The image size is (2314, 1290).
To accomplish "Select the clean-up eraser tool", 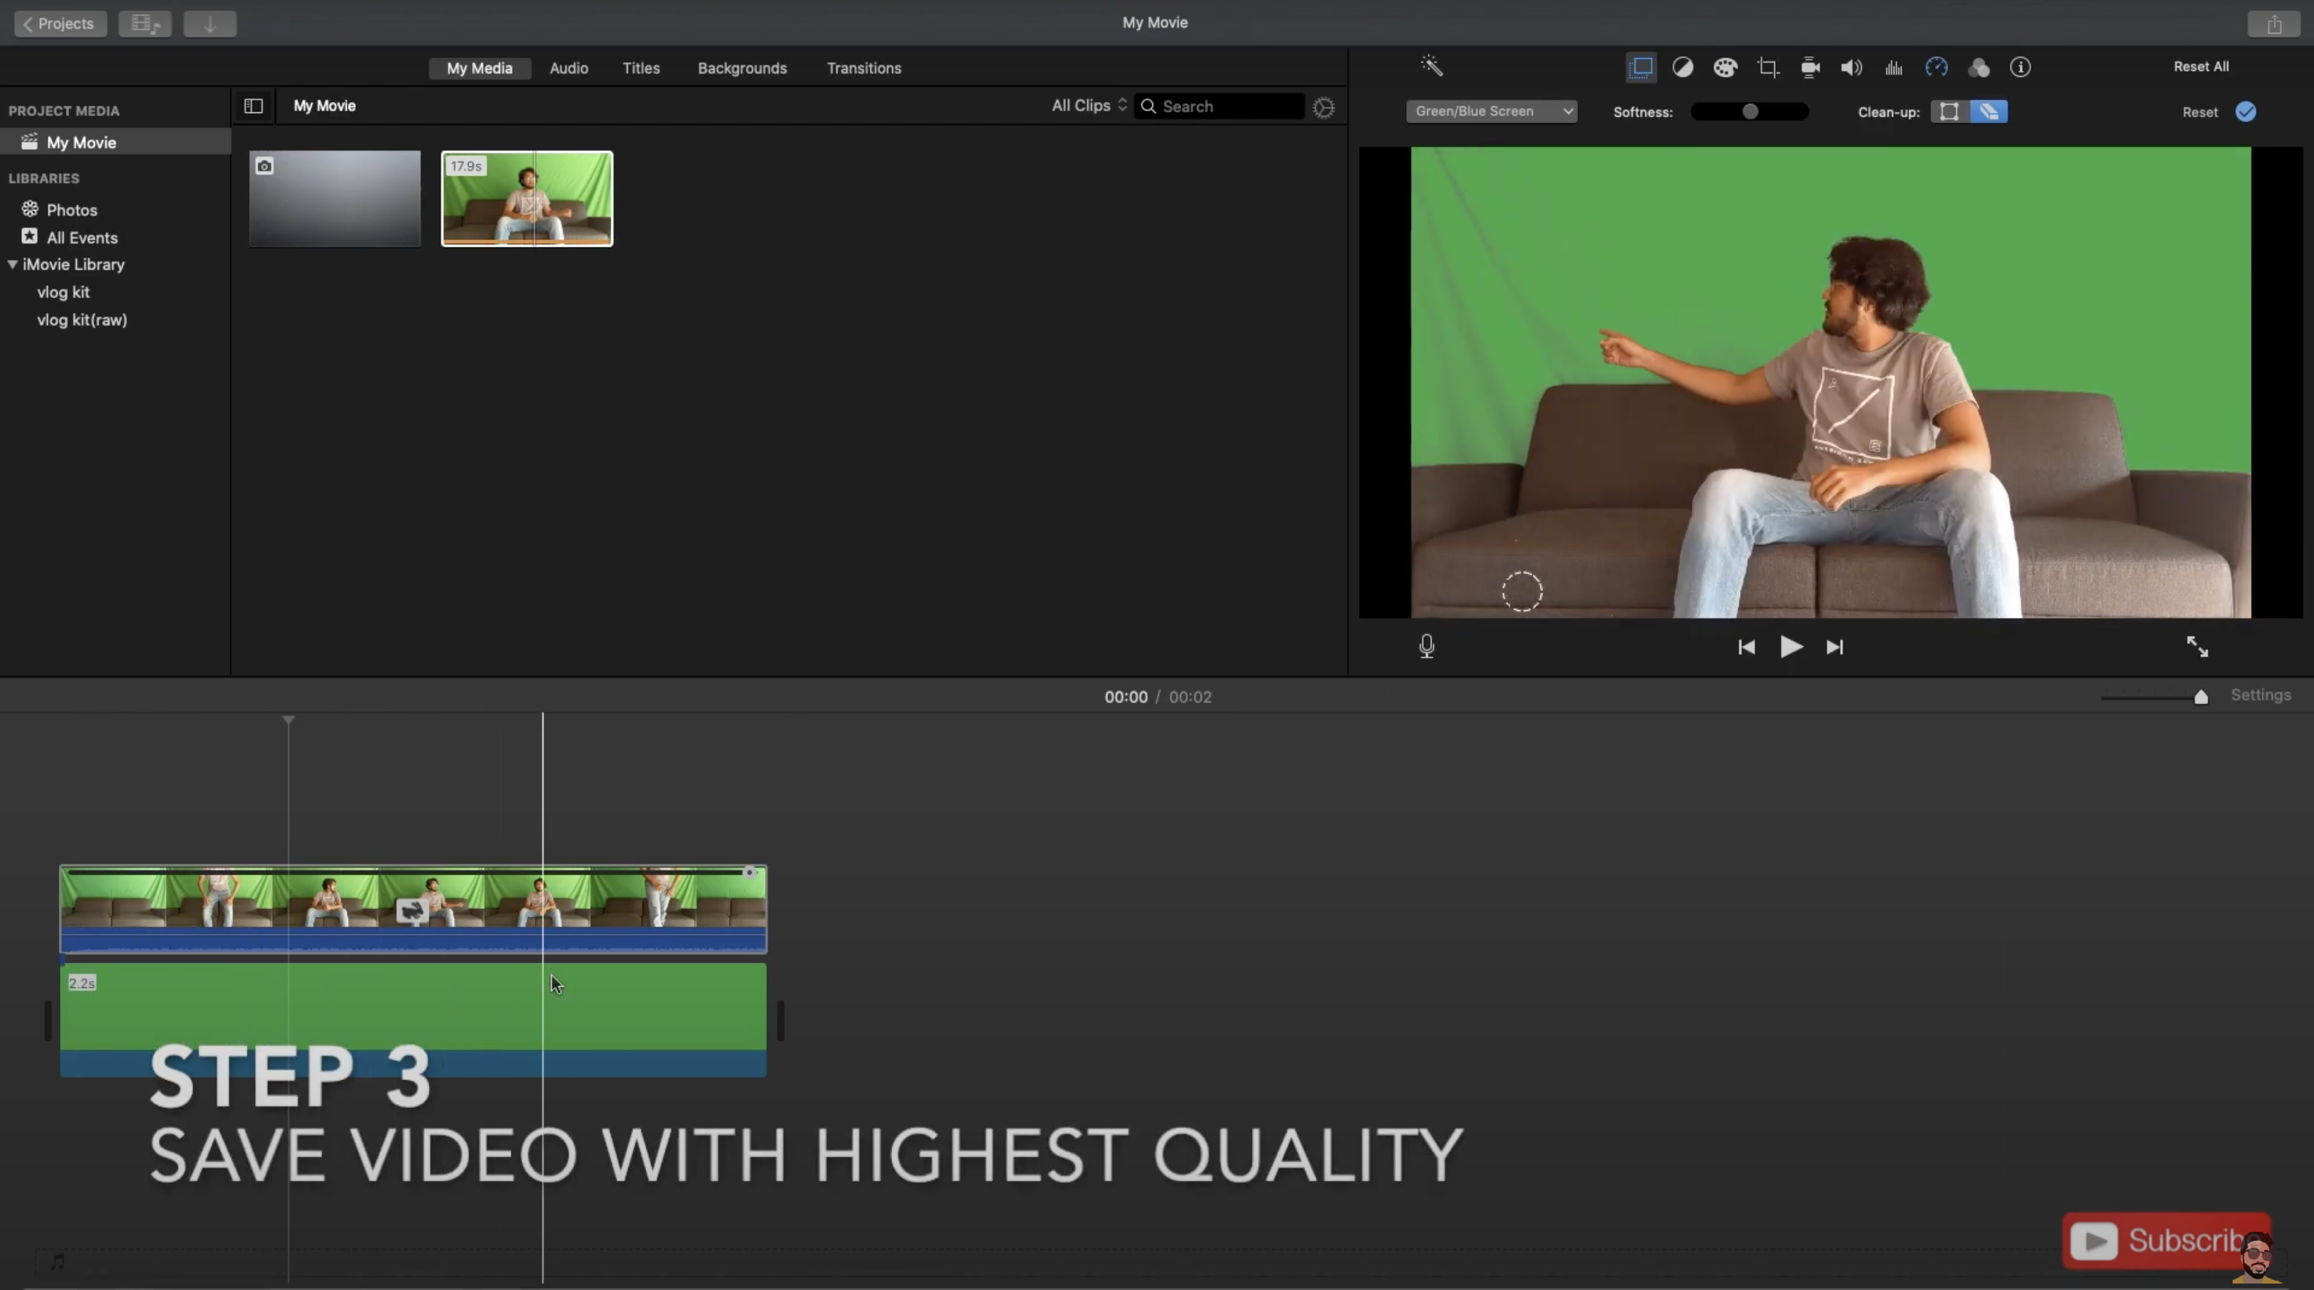I will [1988, 112].
